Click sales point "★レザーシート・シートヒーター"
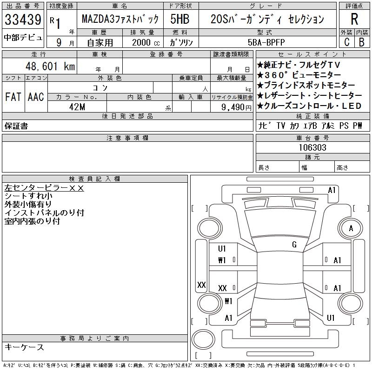The width and height of the screenshot is (372, 372). pyautogui.click(x=310, y=96)
